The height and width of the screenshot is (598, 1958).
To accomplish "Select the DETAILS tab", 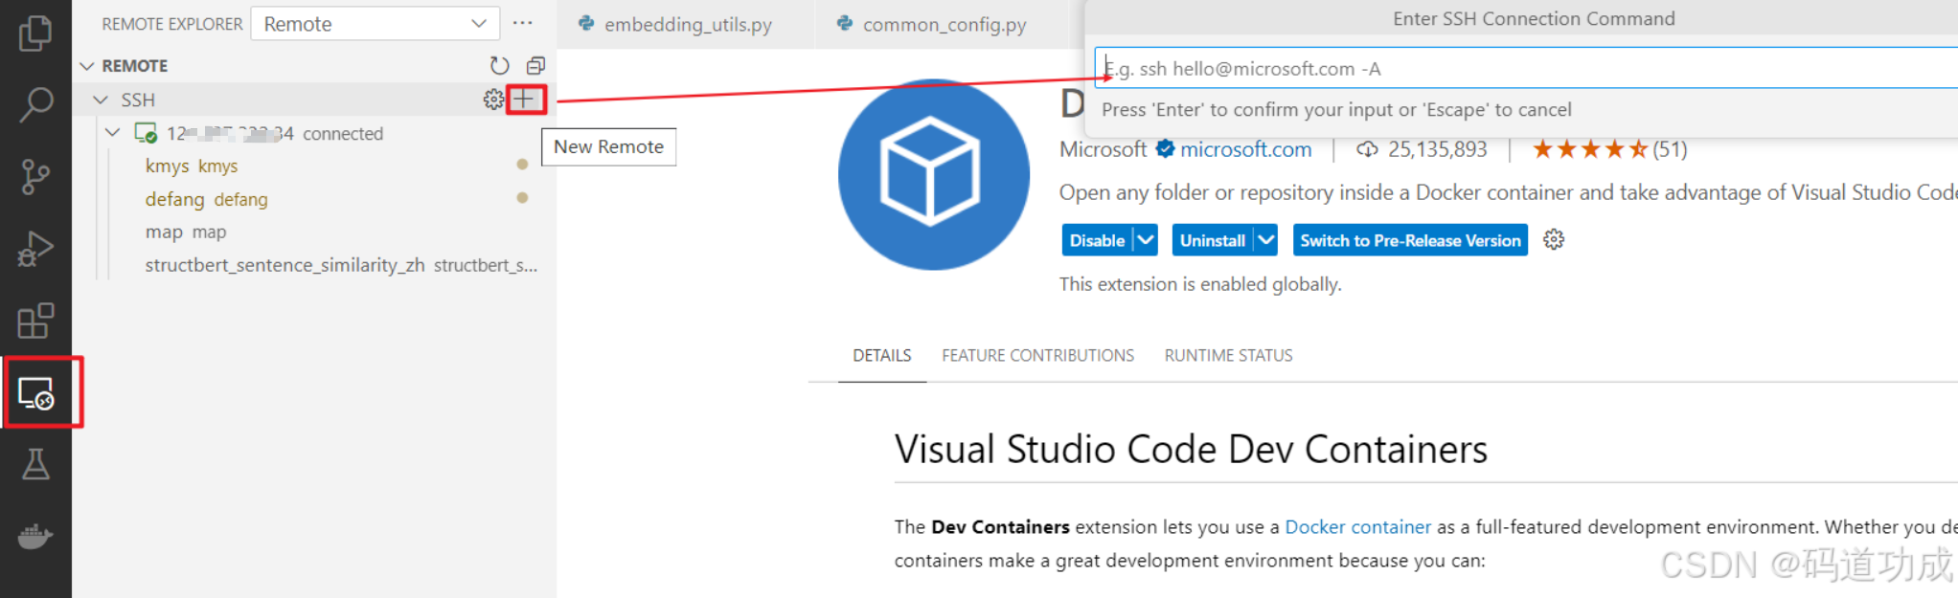I will [x=882, y=355].
